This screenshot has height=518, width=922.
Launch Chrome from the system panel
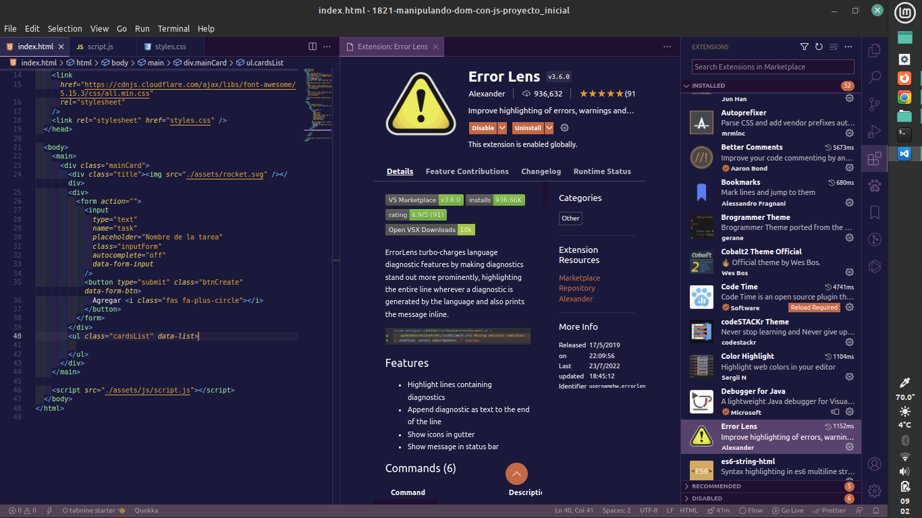click(x=904, y=97)
